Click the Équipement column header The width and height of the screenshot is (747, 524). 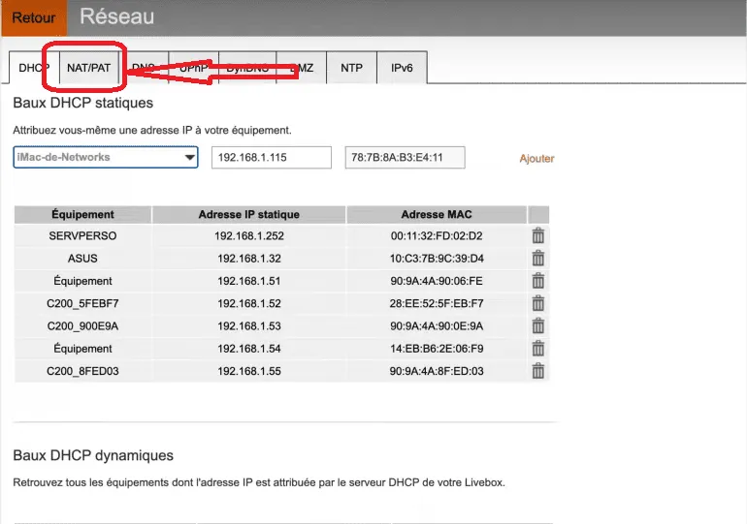(82, 214)
